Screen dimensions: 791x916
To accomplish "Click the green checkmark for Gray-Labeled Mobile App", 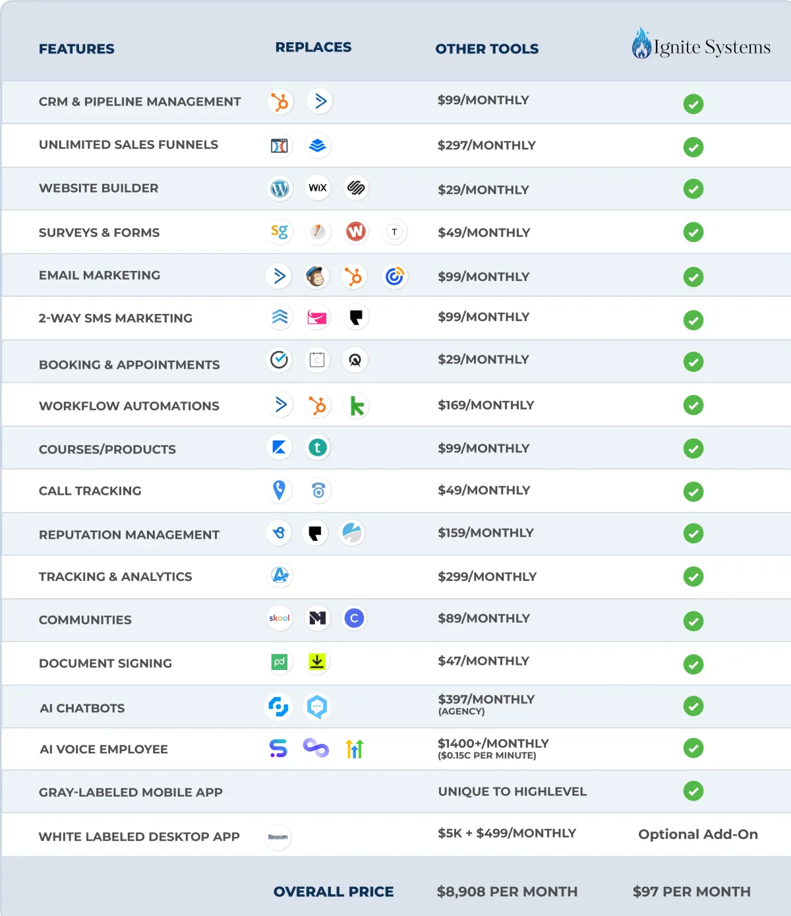I will pos(693,791).
